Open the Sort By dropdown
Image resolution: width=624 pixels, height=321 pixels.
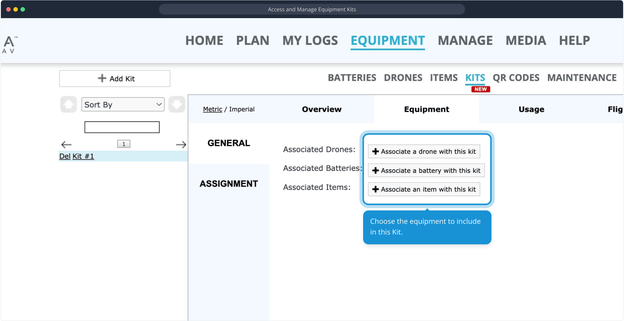pyautogui.click(x=123, y=104)
